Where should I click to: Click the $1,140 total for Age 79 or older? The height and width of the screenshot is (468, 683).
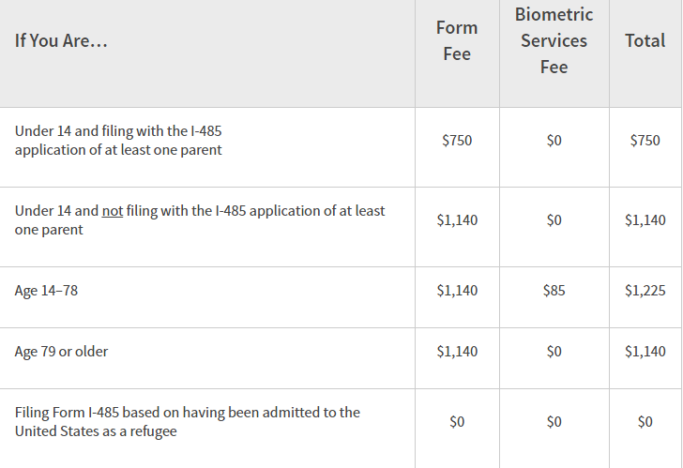(645, 352)
